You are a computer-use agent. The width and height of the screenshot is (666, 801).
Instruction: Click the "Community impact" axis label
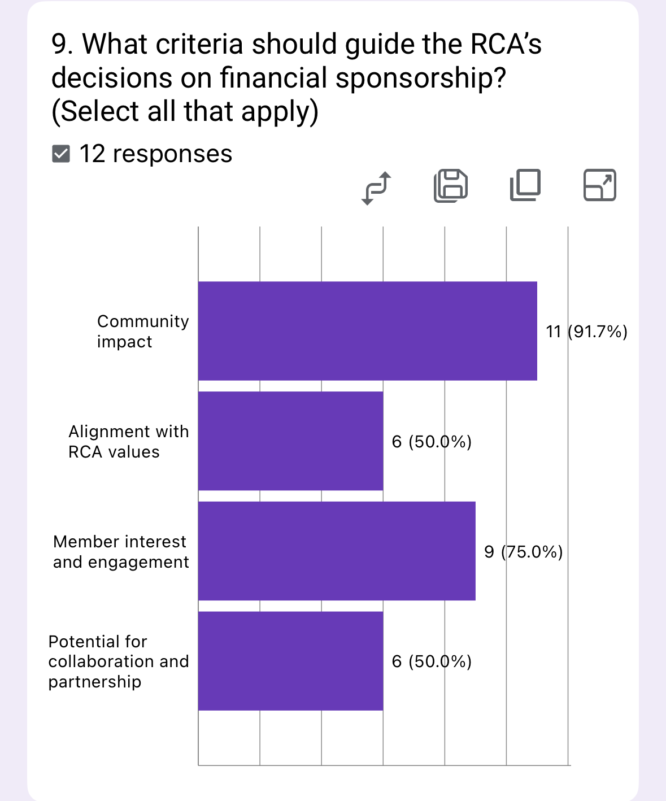point(142,332)
